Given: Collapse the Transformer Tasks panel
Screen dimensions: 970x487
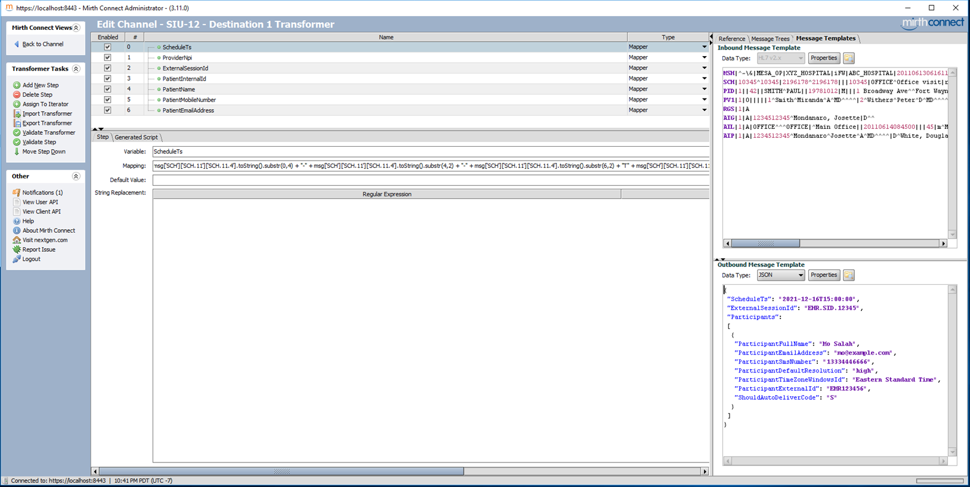Looking at the screenshot, I should (x=76, y=69).
